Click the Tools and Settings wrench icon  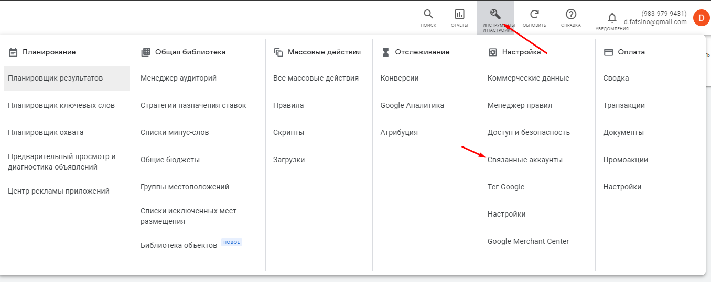(x=495, y=14)
